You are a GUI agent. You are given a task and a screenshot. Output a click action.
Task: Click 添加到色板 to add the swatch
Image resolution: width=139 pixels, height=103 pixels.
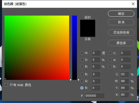pyautogui.click(x=121, y=32)
